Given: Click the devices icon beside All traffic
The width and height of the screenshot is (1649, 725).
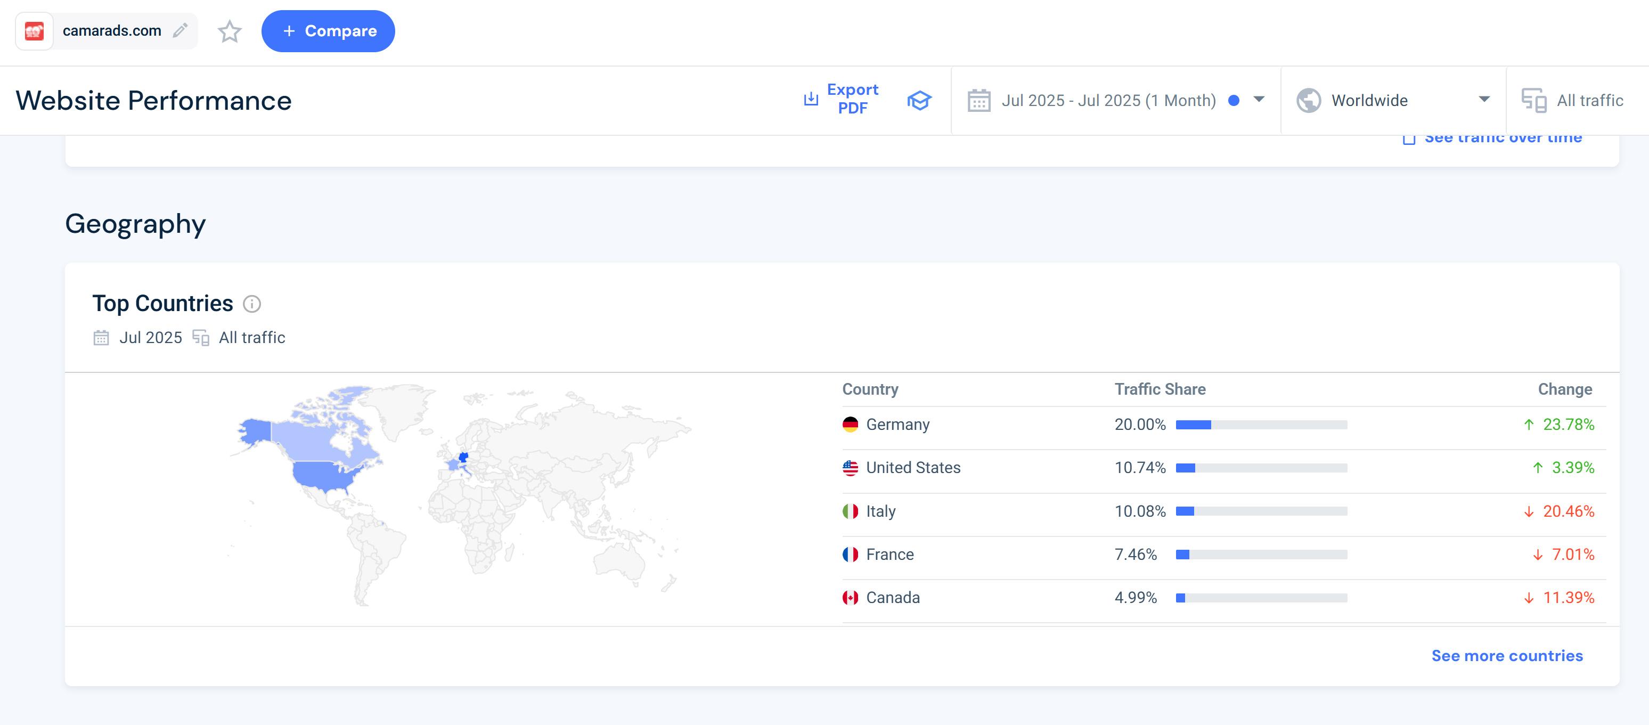Looking at the screenshot, I should 1534,101.
